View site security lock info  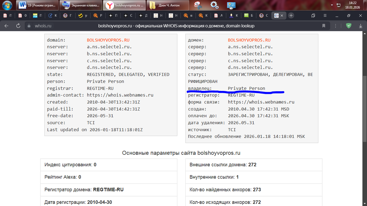(29, 26)
